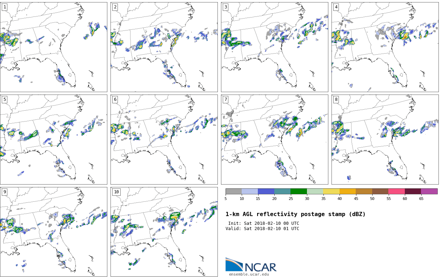Click the teal 20-25 dBZ swatch

[x=282, y=191]
